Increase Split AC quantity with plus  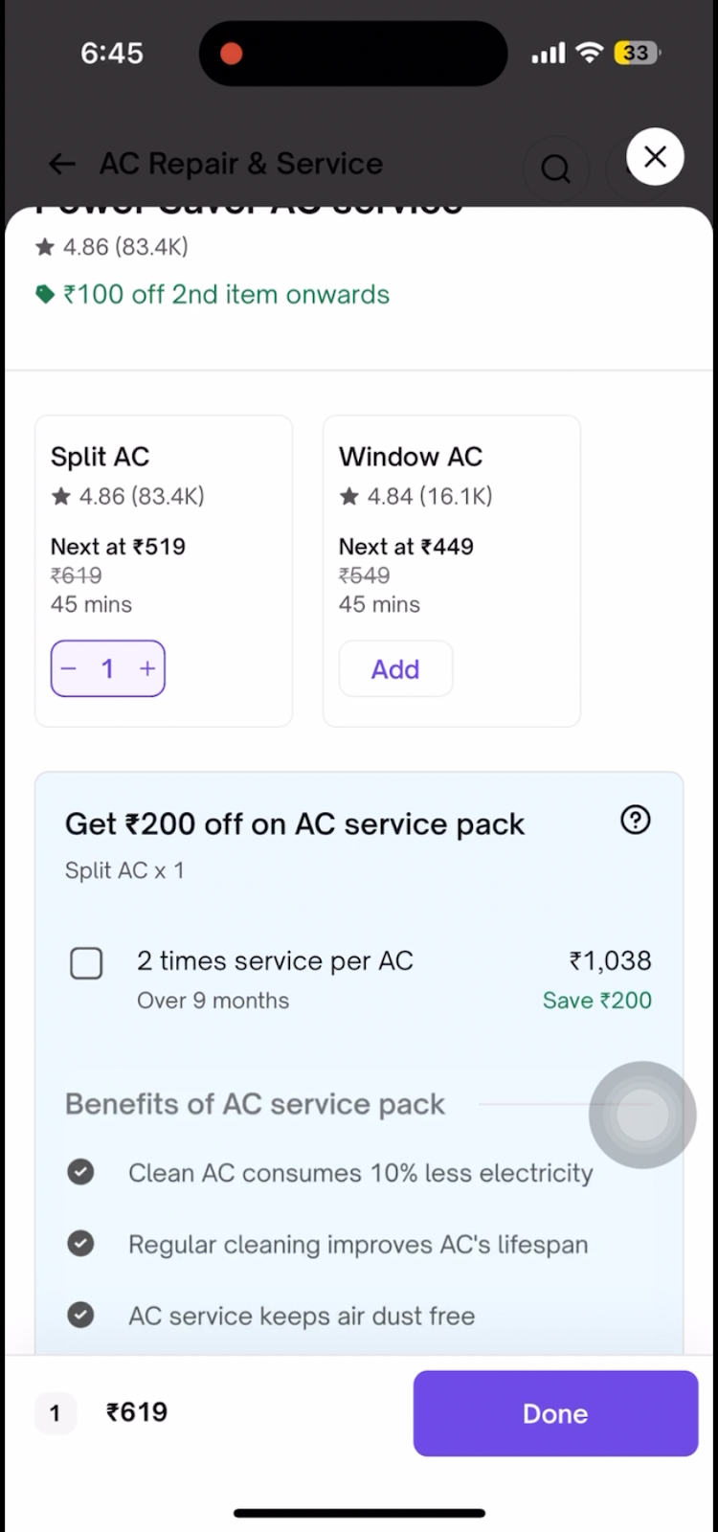pos(146,668)
